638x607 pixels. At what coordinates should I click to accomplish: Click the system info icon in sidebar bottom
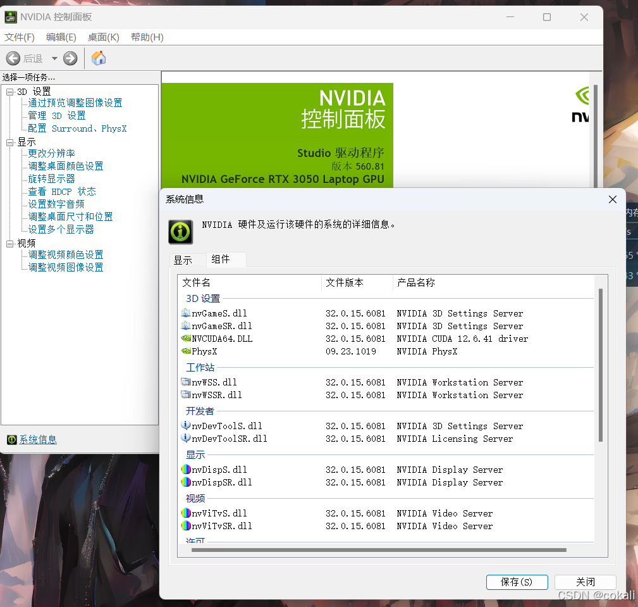point(12,439)
